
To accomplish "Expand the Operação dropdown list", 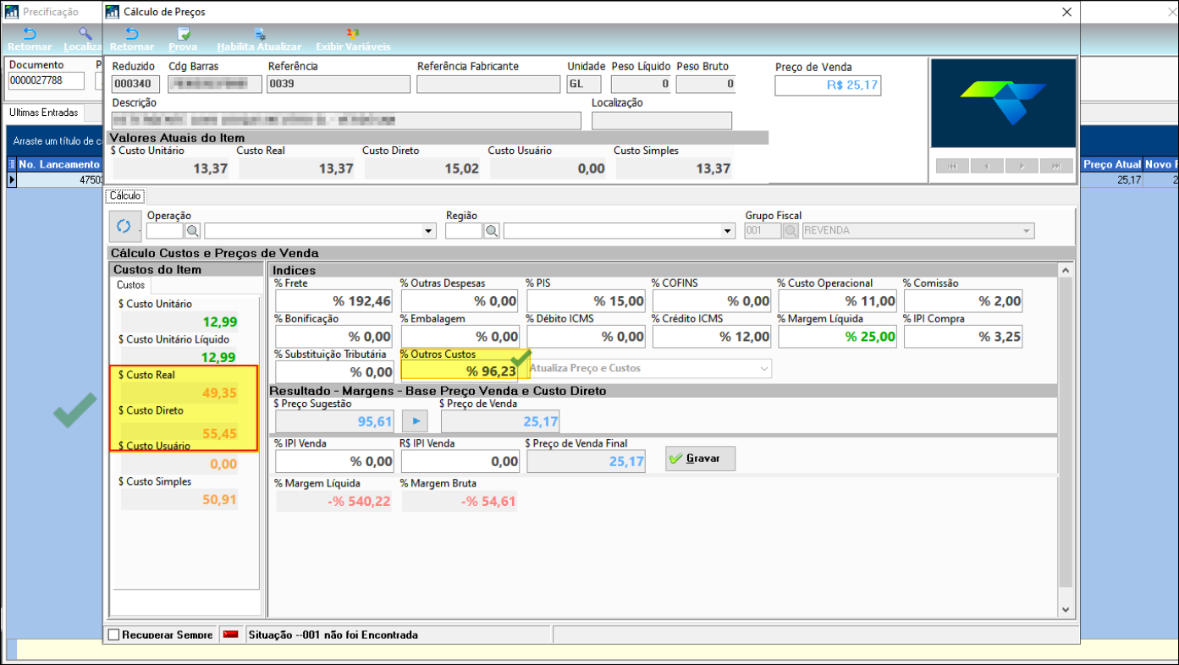I will point(428,231).
